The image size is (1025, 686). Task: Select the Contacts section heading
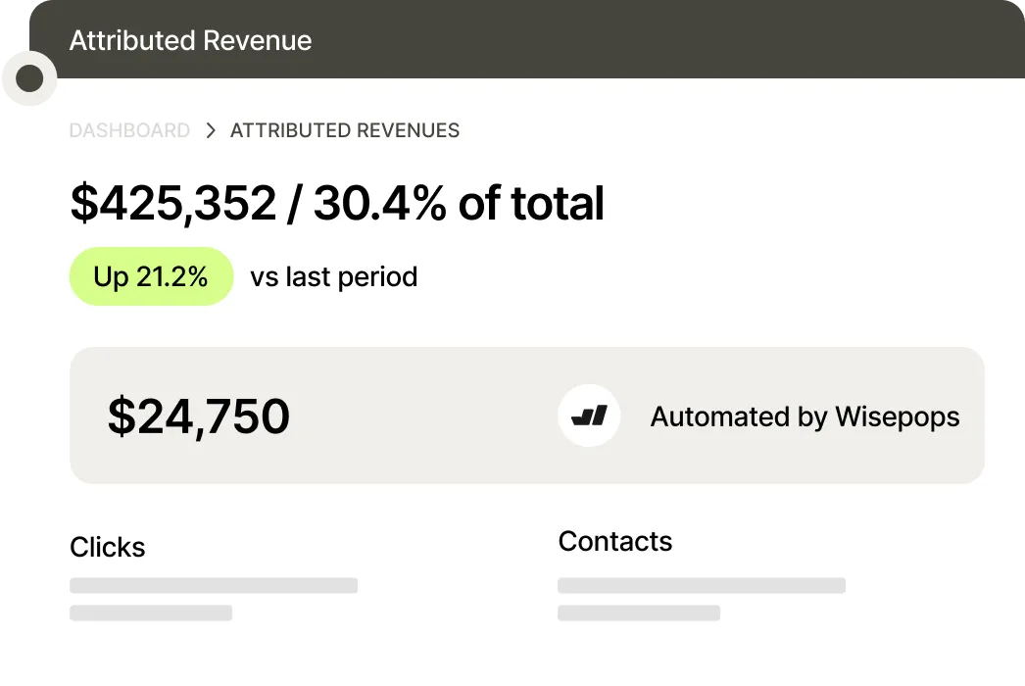[x=614, y=540]
